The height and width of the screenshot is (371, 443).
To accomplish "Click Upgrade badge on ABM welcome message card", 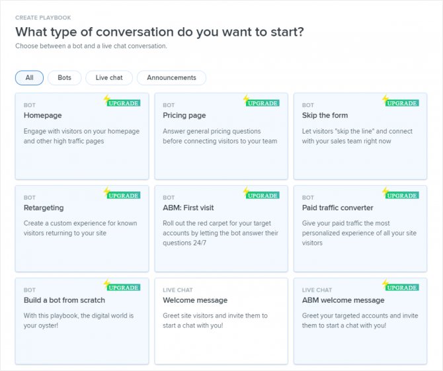I will point(402,288).
